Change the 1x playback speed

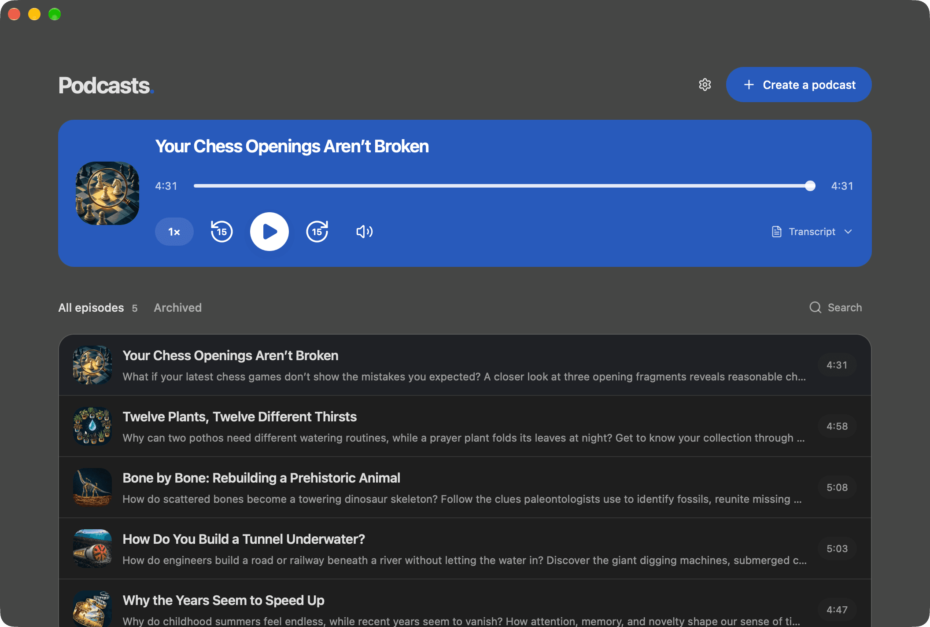[174, 232]
